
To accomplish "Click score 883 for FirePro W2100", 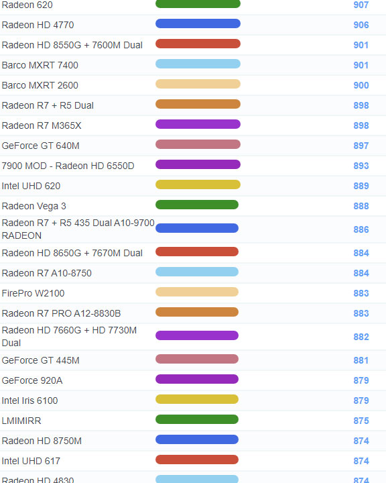I will [361, 293].
